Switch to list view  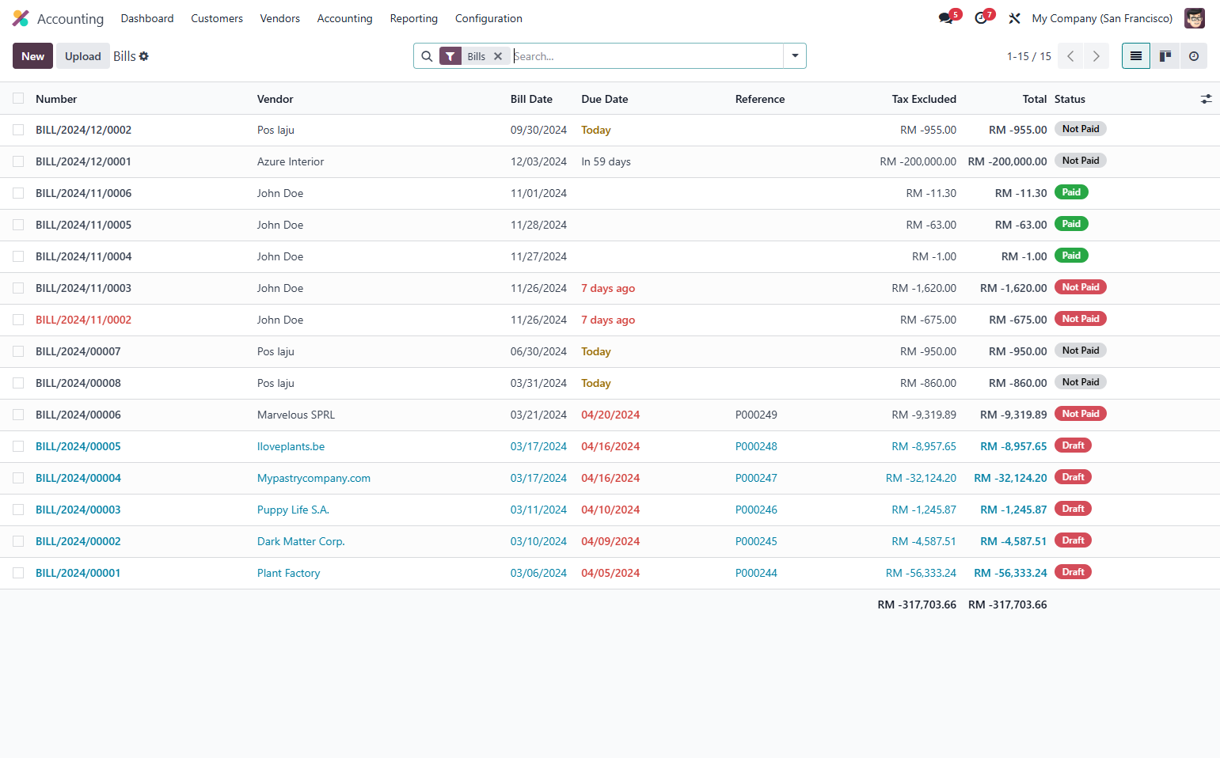pos(1136,56)
